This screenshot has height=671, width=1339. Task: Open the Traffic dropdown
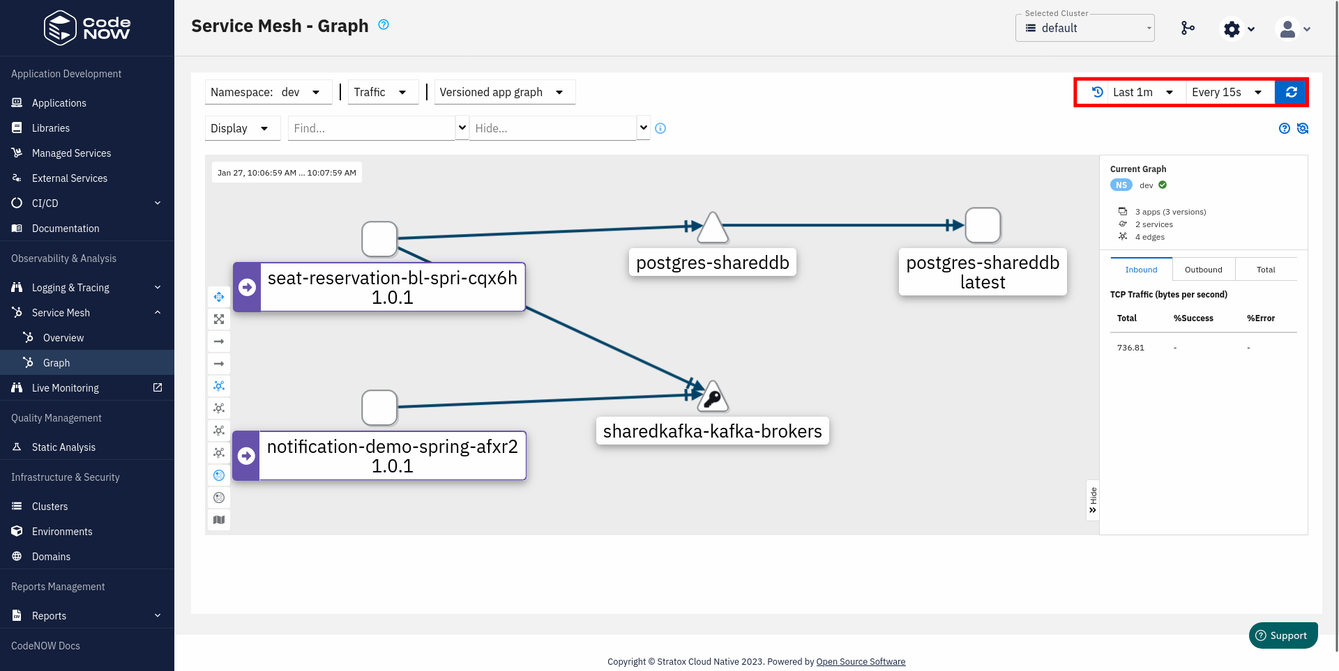383,92
